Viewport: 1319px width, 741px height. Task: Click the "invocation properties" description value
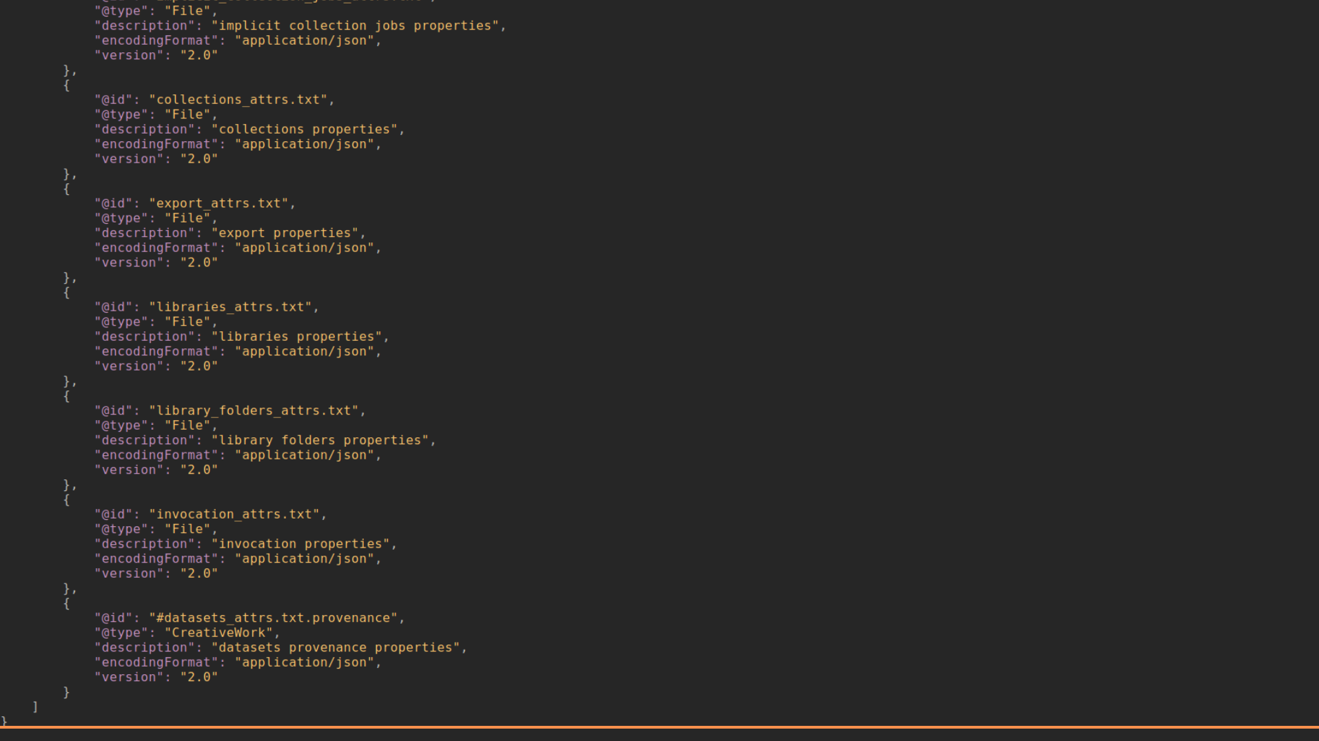point(301,544)
